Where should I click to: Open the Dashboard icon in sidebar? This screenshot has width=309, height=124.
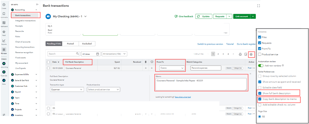coord(4,23)
